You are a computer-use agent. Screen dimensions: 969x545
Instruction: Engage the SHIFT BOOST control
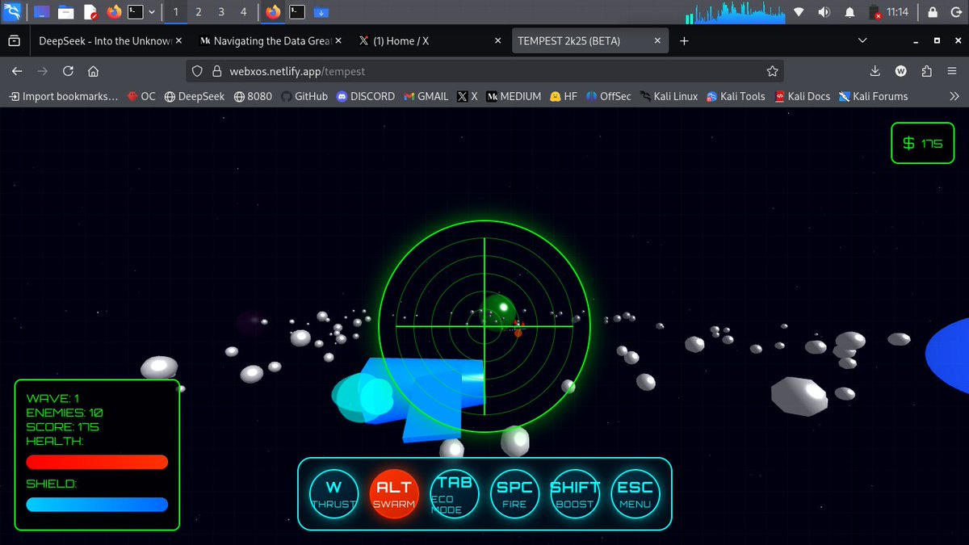pos(575,493)
